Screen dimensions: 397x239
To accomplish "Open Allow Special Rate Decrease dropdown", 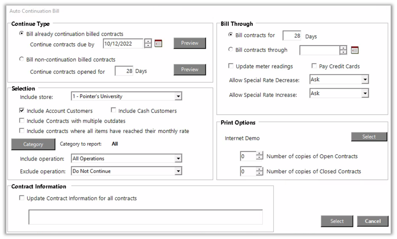I will click(x=365, y=80).
